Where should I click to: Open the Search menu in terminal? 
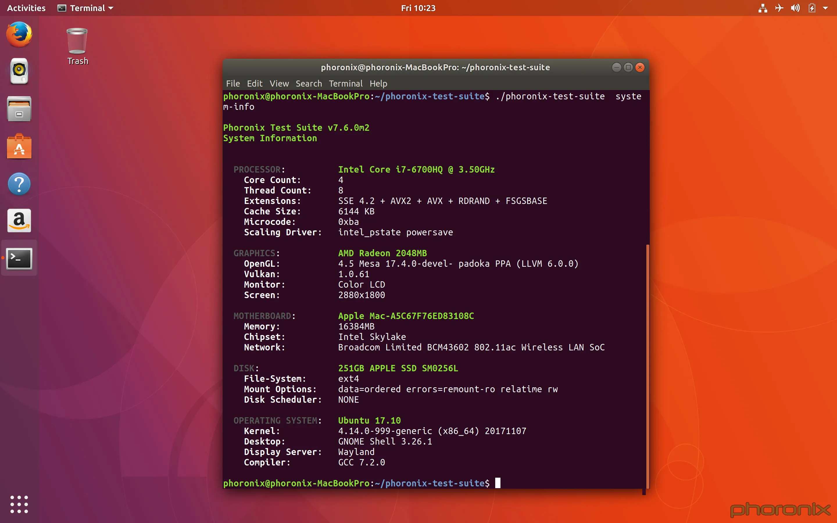[x=309, y=83]
